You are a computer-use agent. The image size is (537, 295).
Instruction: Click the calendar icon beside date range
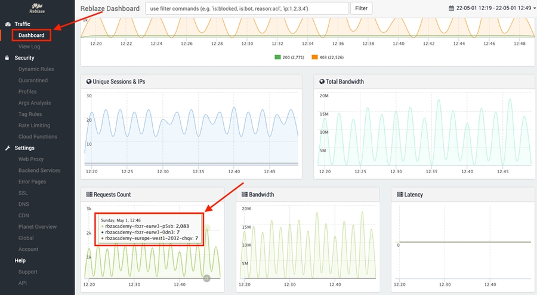coord(452,8)
